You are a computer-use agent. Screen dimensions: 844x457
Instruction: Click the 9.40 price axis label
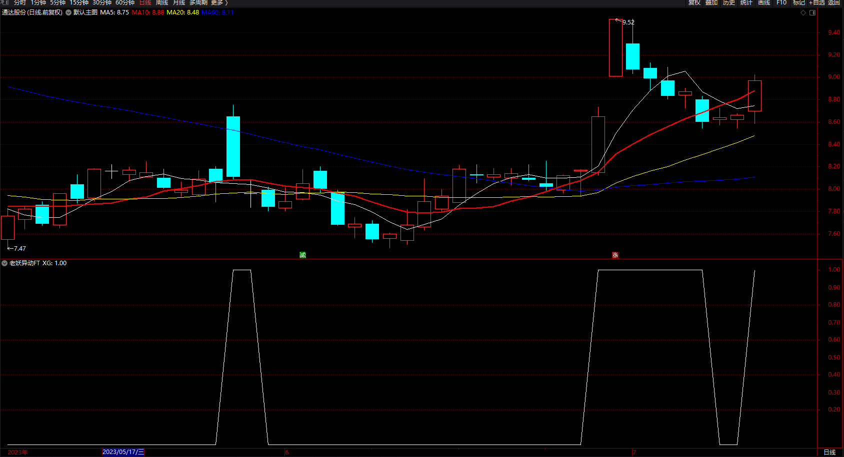coord(834,32)
